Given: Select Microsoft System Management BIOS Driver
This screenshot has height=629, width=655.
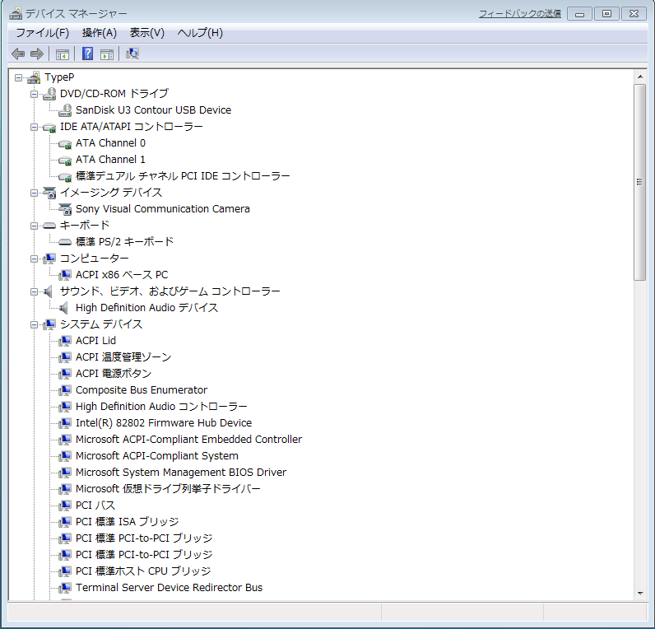Looking at the screenshot, I should point(181,473).
